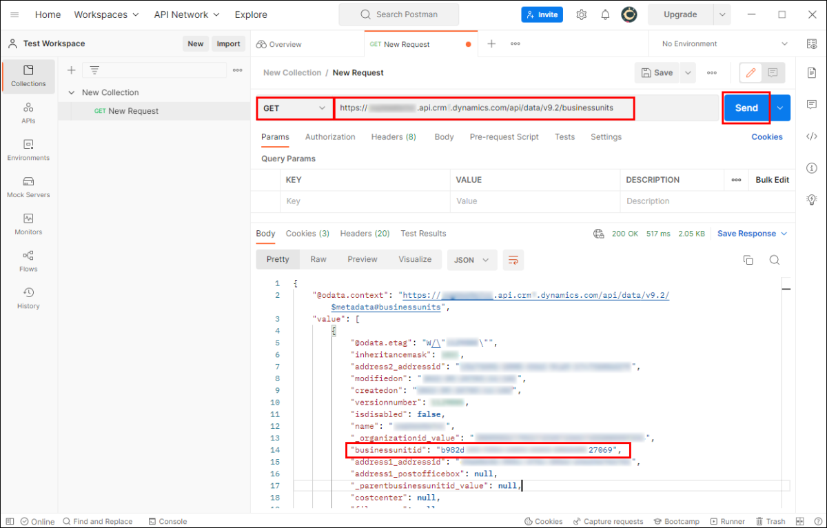Open the hamburger menu

click(14, 14)
